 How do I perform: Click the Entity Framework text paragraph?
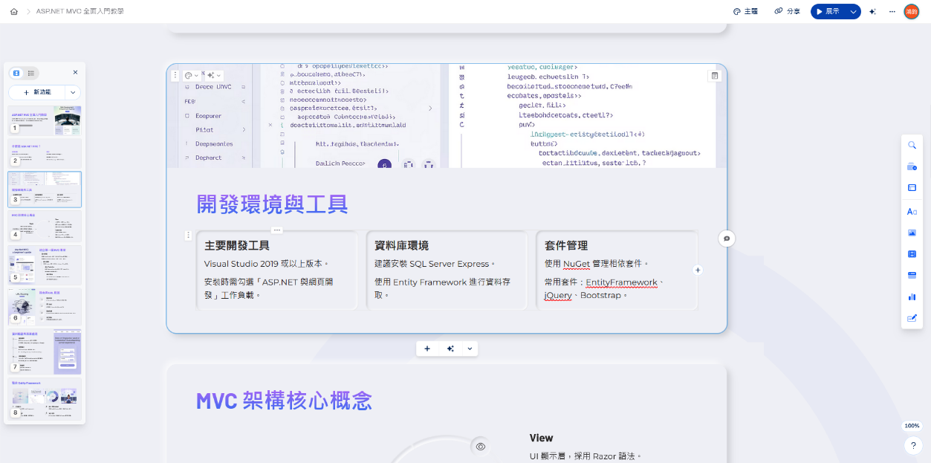[441, 288]
